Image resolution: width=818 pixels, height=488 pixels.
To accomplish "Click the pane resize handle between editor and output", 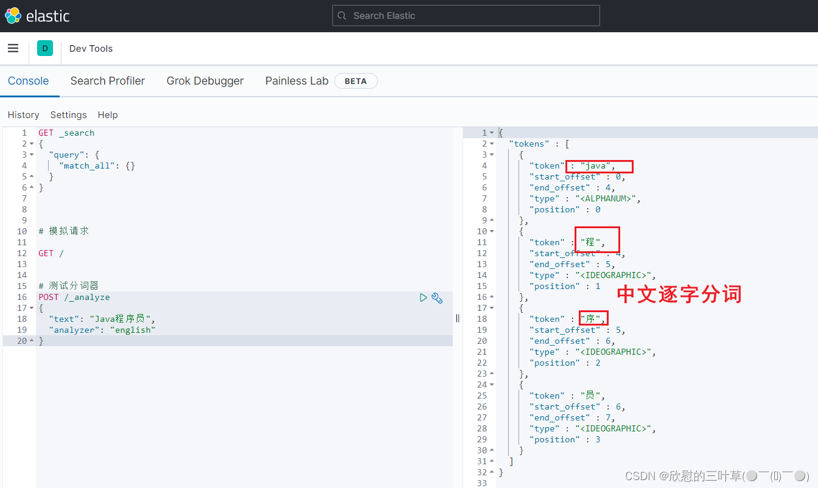I will coord(458,318).
